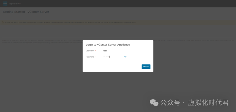Select the root username field
This screenshot has width=236, height=112.
coord(115,51)
